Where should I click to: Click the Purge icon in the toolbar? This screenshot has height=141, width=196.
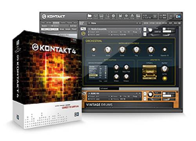tap(132, 16)
